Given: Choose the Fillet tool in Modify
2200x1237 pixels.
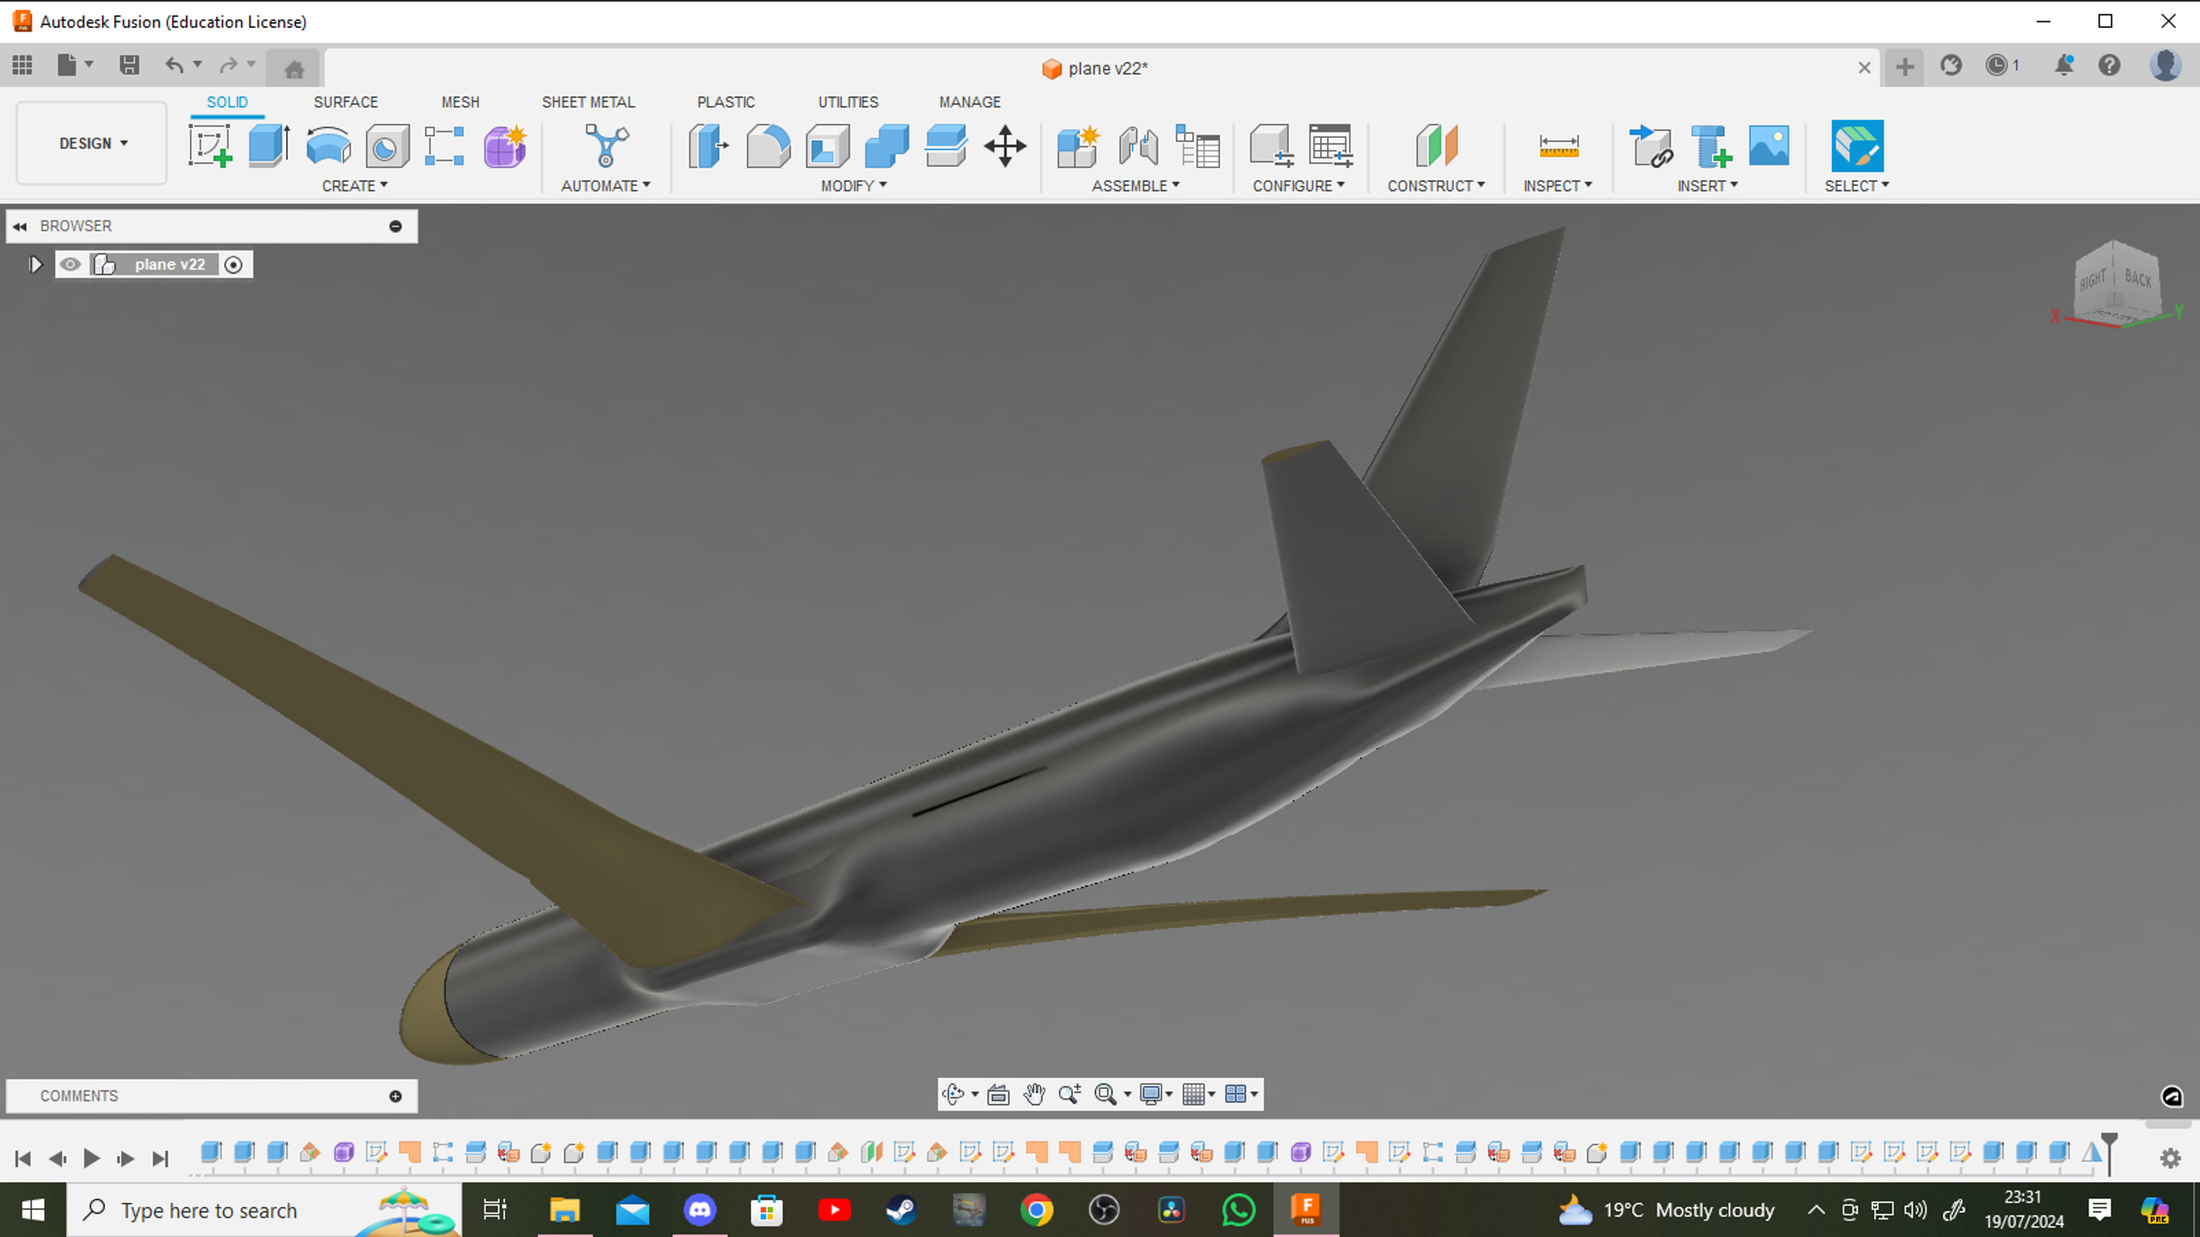Looking at the screenshot, I should (x=768, y=146).
